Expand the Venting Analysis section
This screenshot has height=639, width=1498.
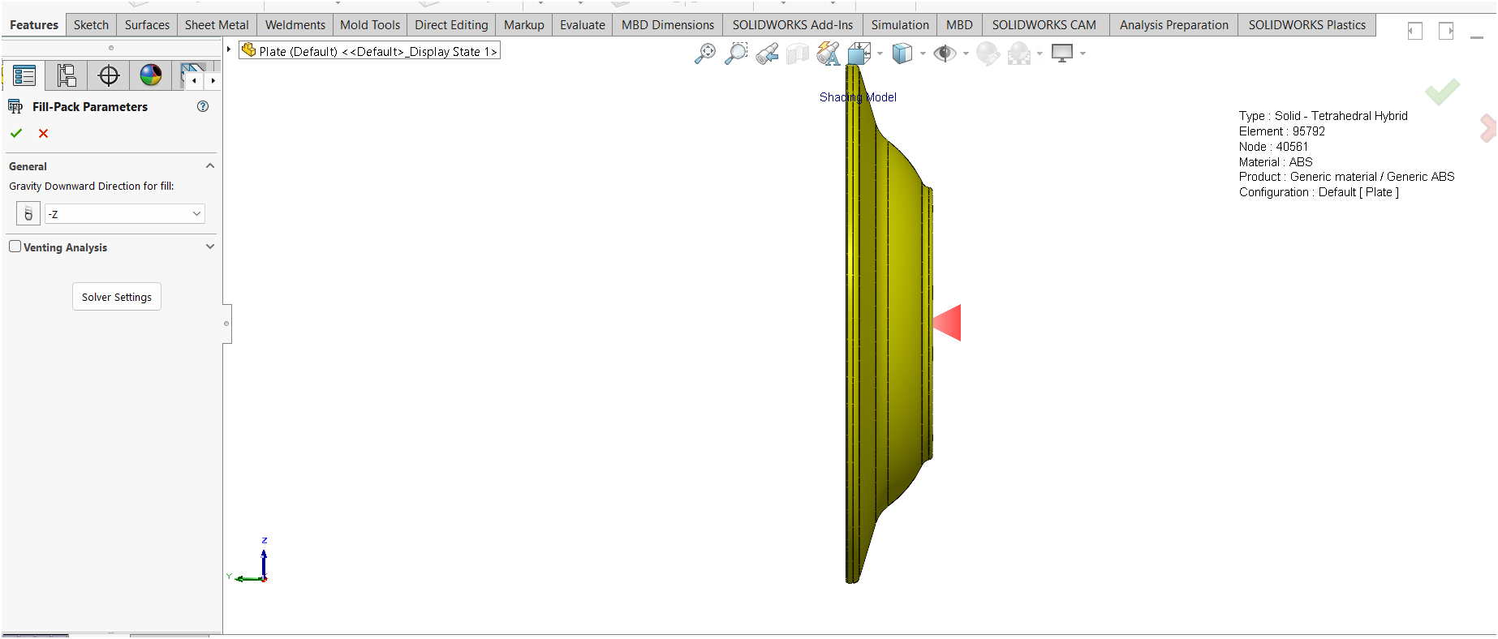210,247
